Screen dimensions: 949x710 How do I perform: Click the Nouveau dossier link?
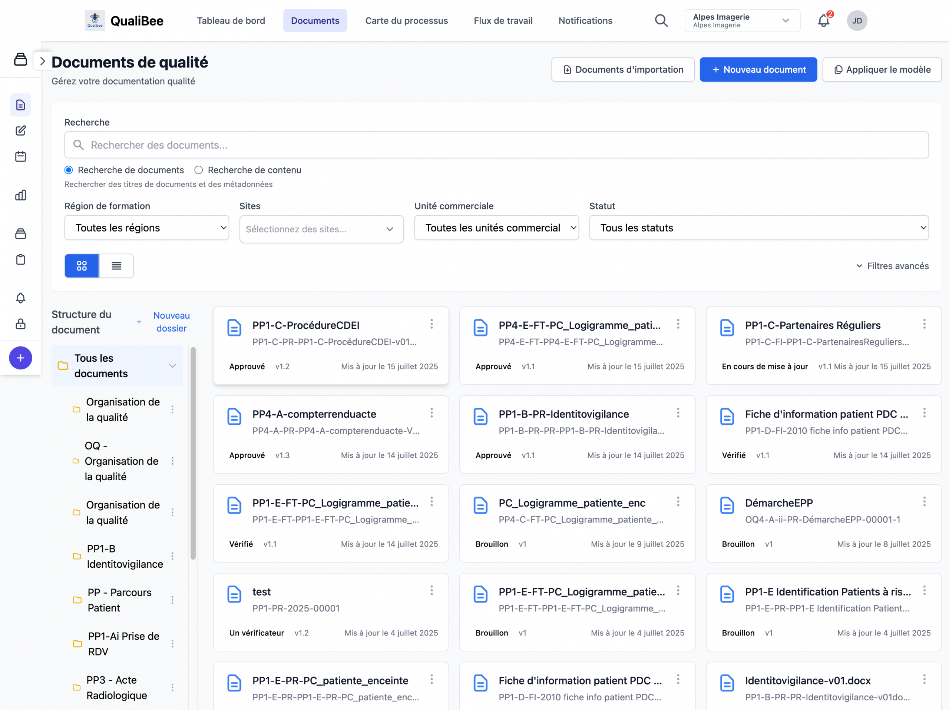(171, 322)
